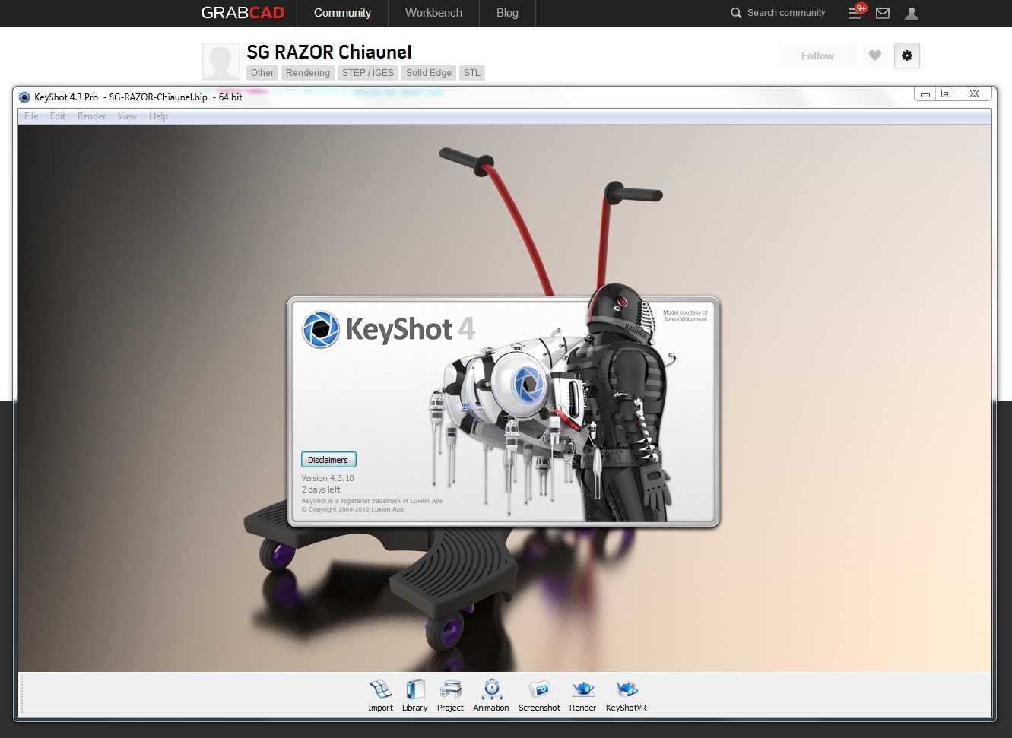Open the Edit menu in KeyShot
The image size is (1012, 738).
[58, 116]
